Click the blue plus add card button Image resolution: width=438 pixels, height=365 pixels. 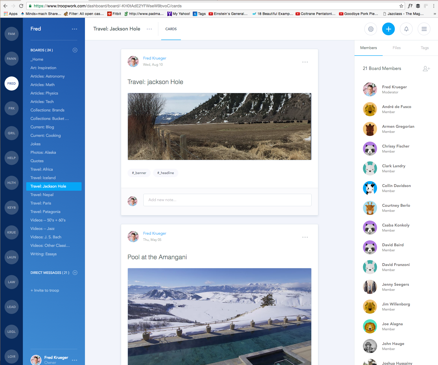(388, 29)
